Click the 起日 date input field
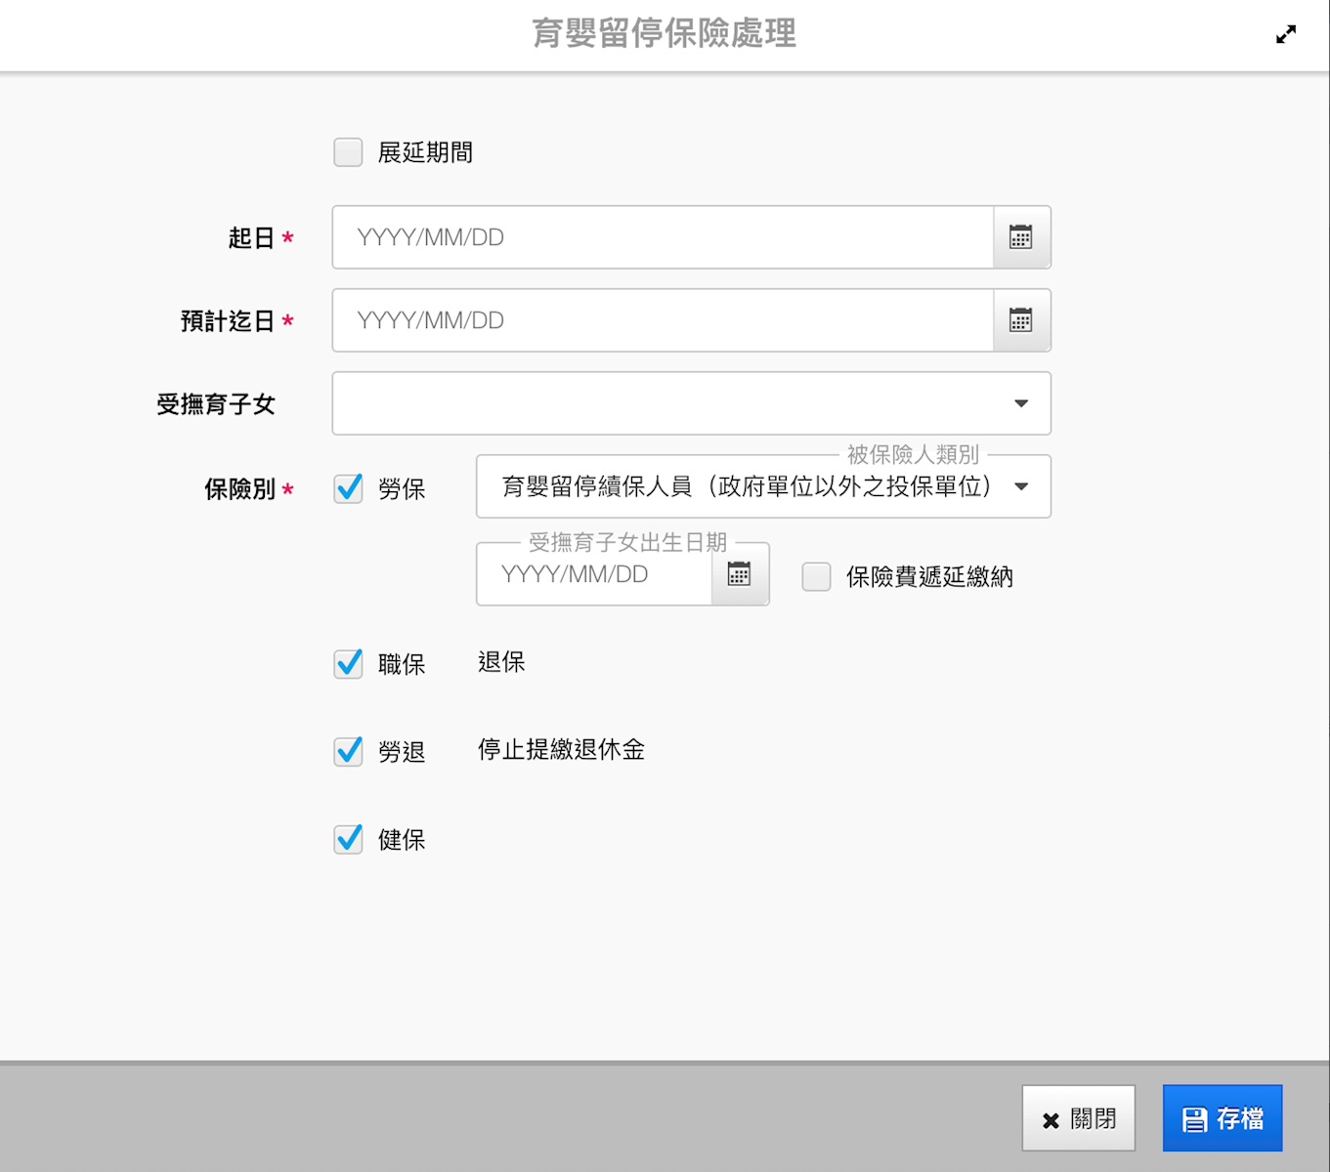The image size is (1330, 1172). pos(663,237)
